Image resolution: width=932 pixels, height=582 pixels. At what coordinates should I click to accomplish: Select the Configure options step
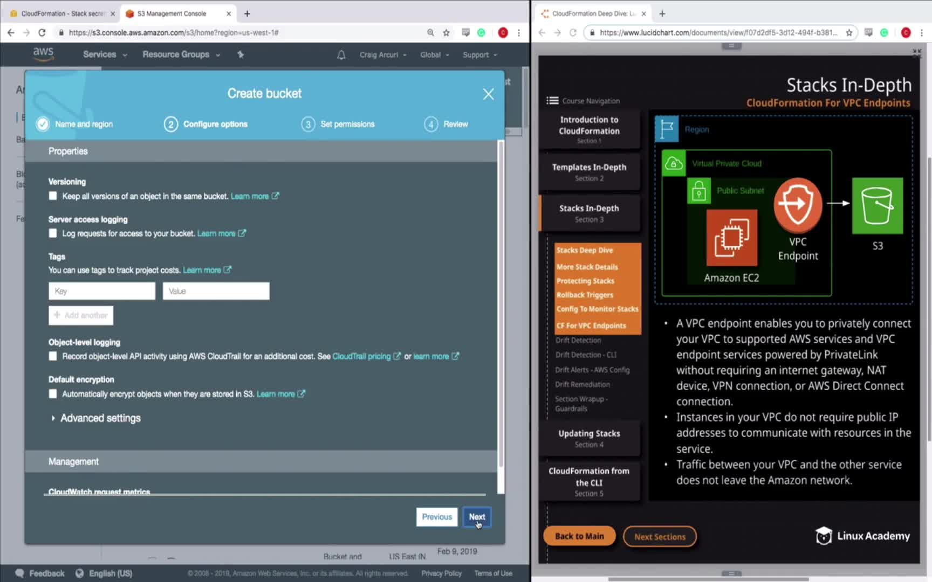pos(205,124)
